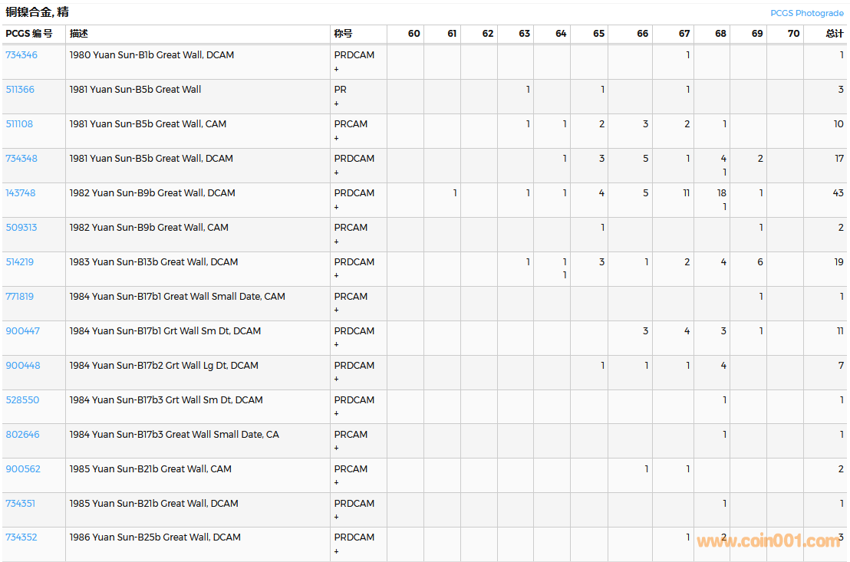Go to PCGS entry 802646
The width and height of the screenshot is (850, 562).
(x=23, y=435)
